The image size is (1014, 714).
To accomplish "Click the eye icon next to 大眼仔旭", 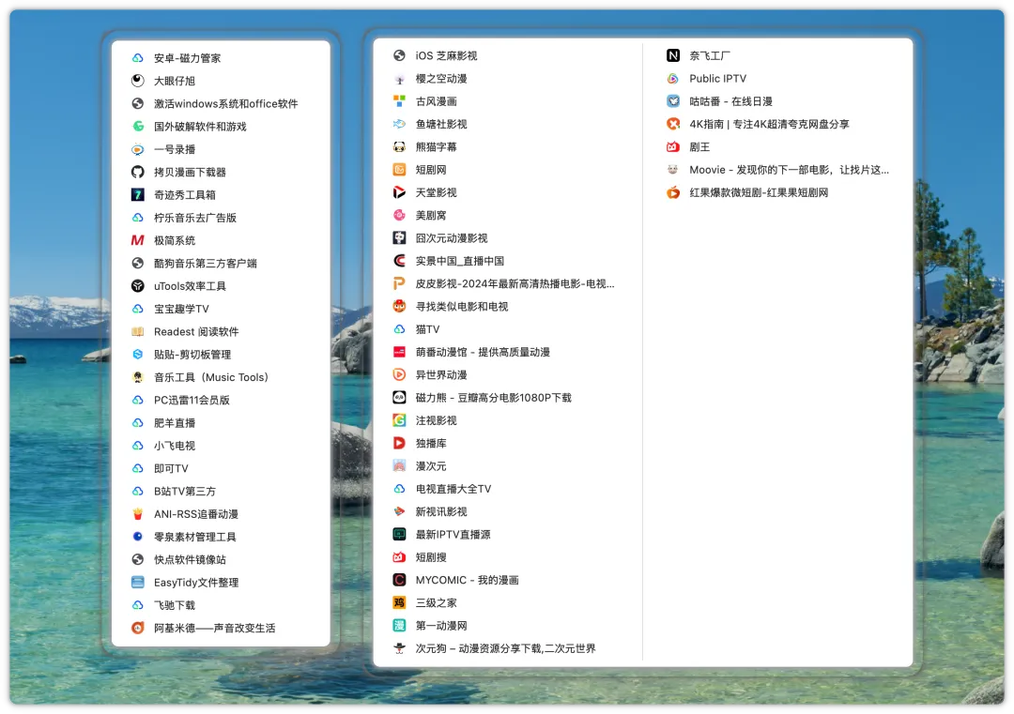I will pos(138,81).
